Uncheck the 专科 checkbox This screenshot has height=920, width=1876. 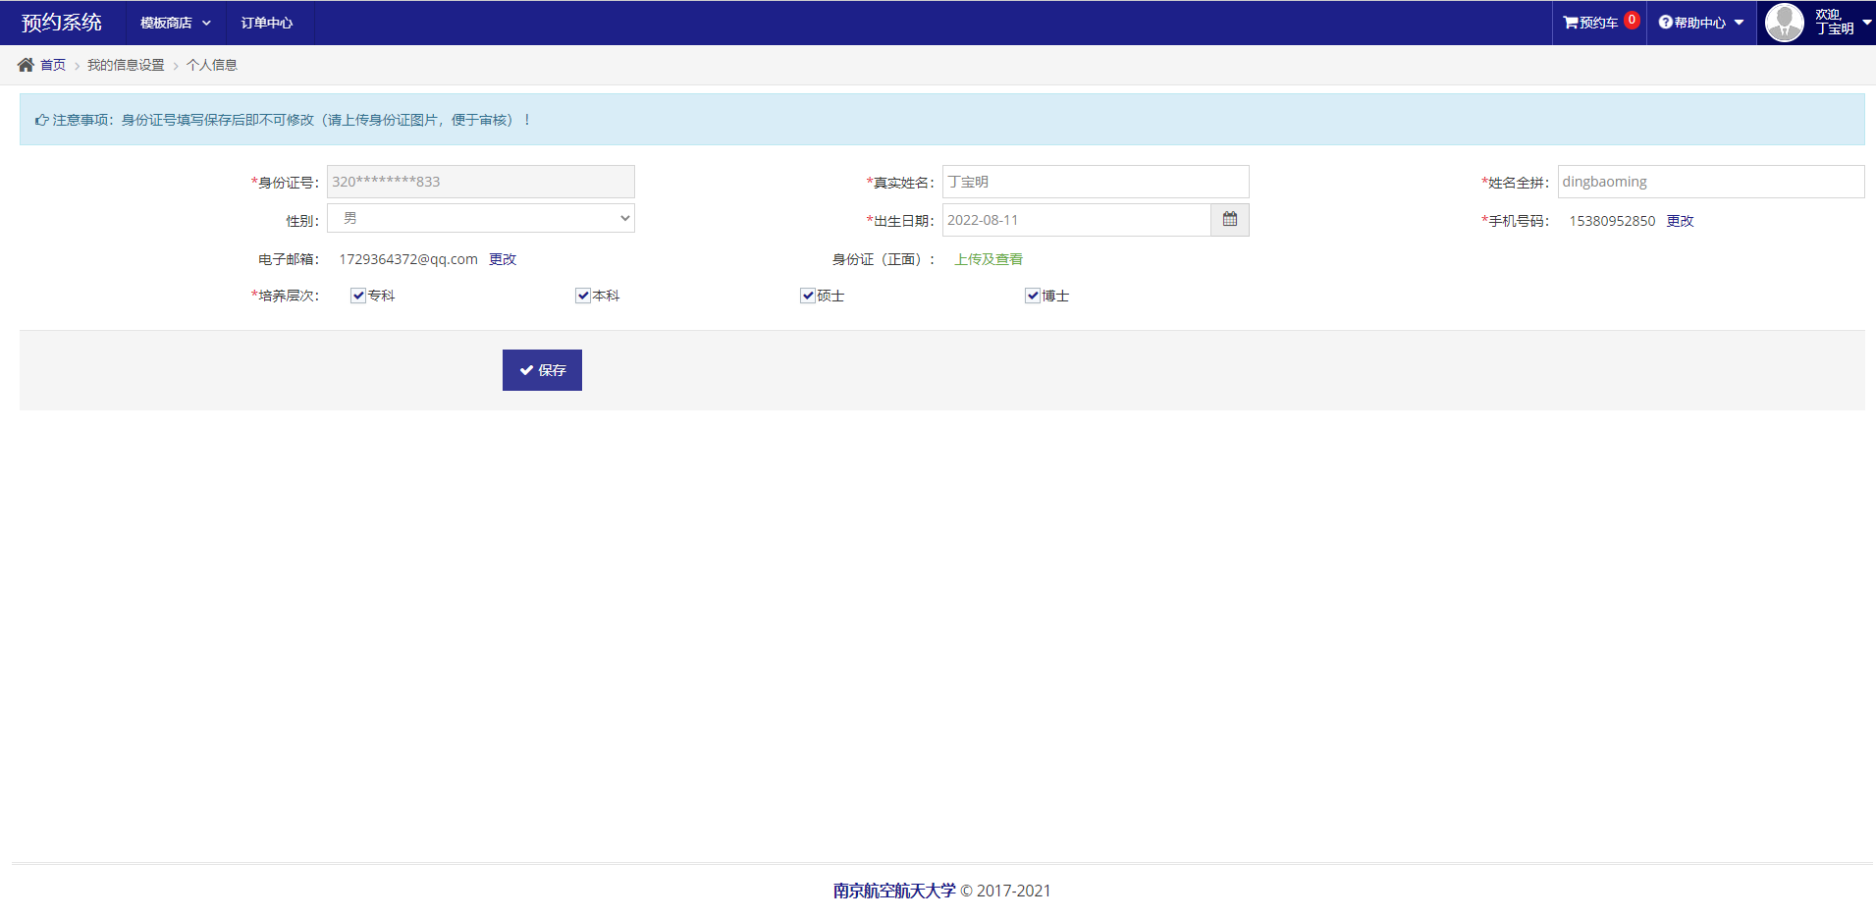pos(358,296)
